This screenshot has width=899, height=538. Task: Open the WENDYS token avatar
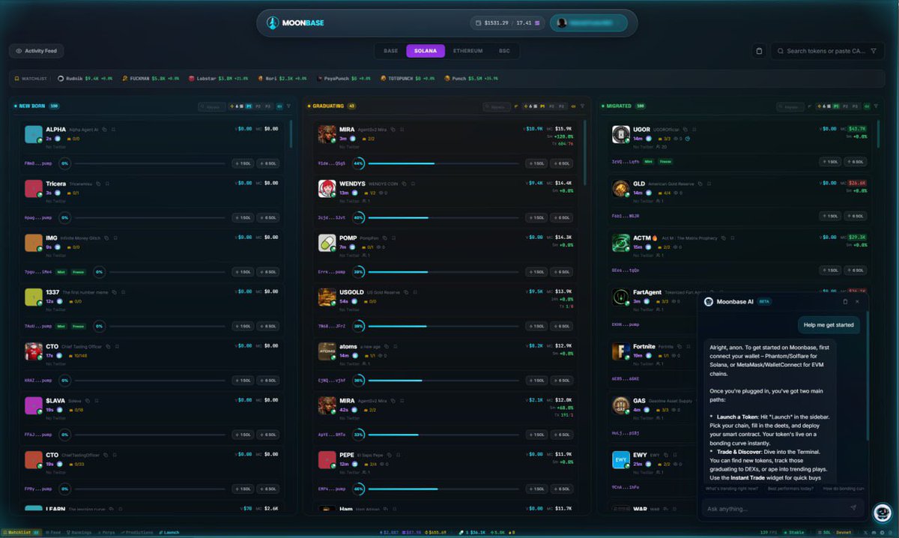(x=327, y=188)
